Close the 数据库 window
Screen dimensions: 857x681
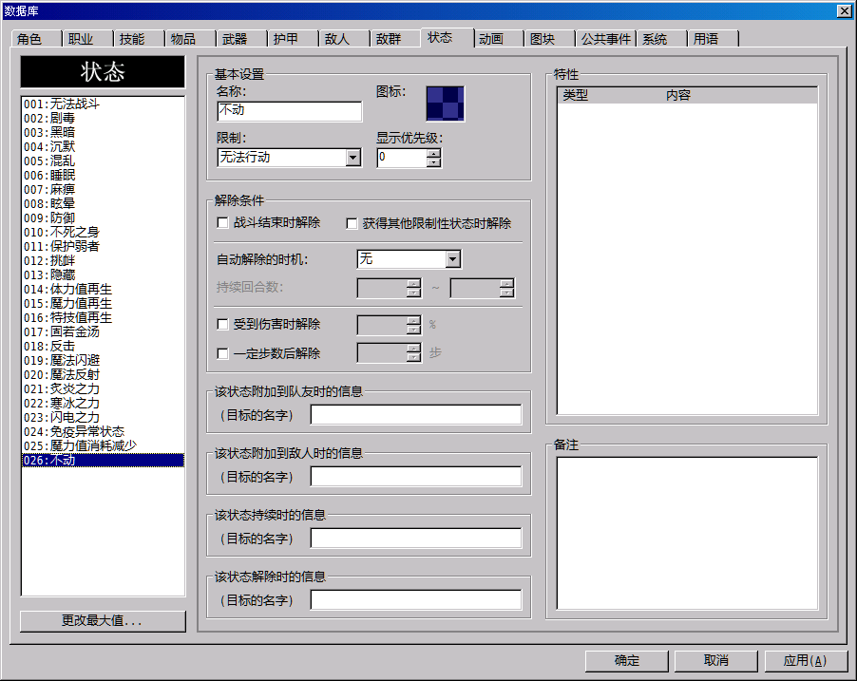(844, 11)
